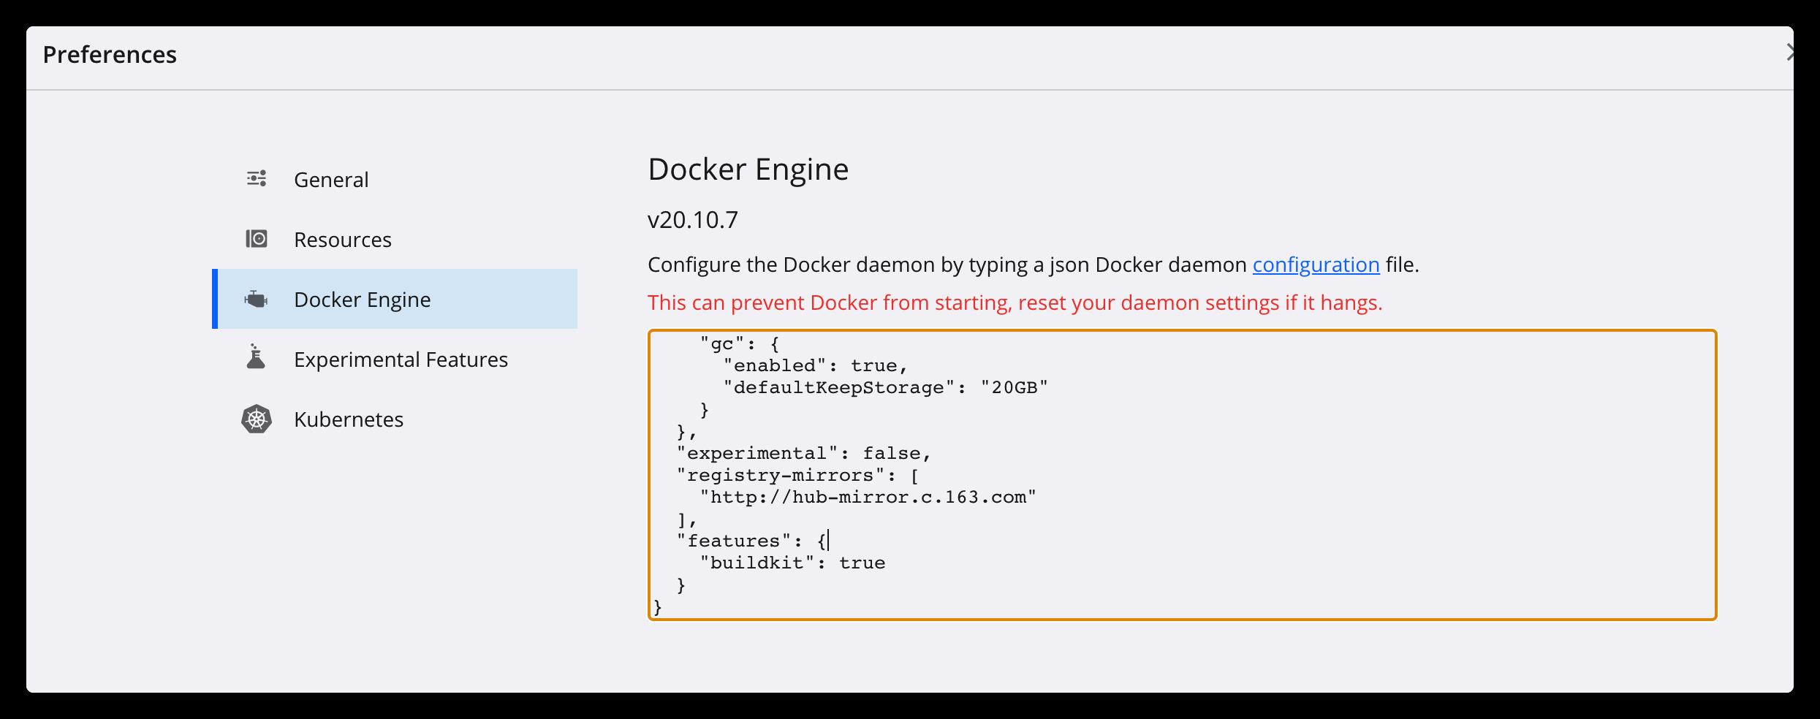Screen dimensions: 1820x719
Task: Click the Docker Engine icon
Action: [x=257, y=299]
